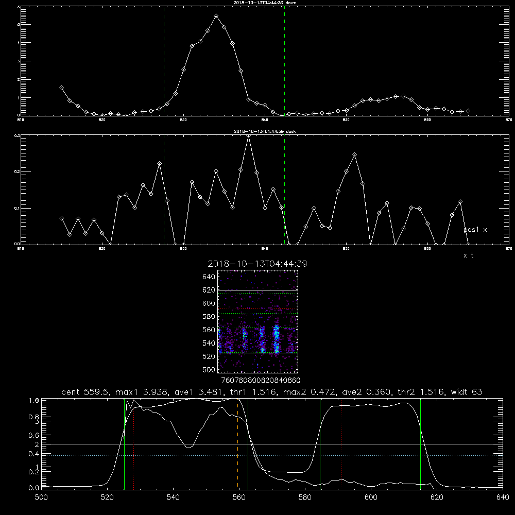Click the bottom axis label 560
The image size is (515, 515).
click(x=239, y=497)
